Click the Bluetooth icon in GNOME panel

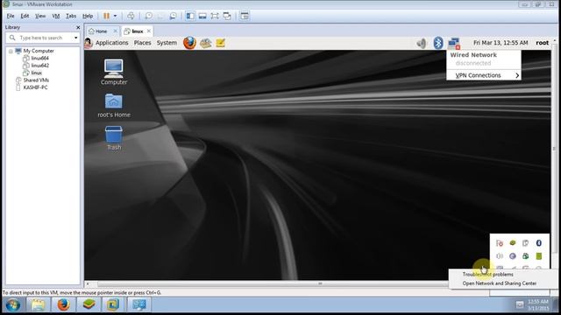click(x=438, y=43)
